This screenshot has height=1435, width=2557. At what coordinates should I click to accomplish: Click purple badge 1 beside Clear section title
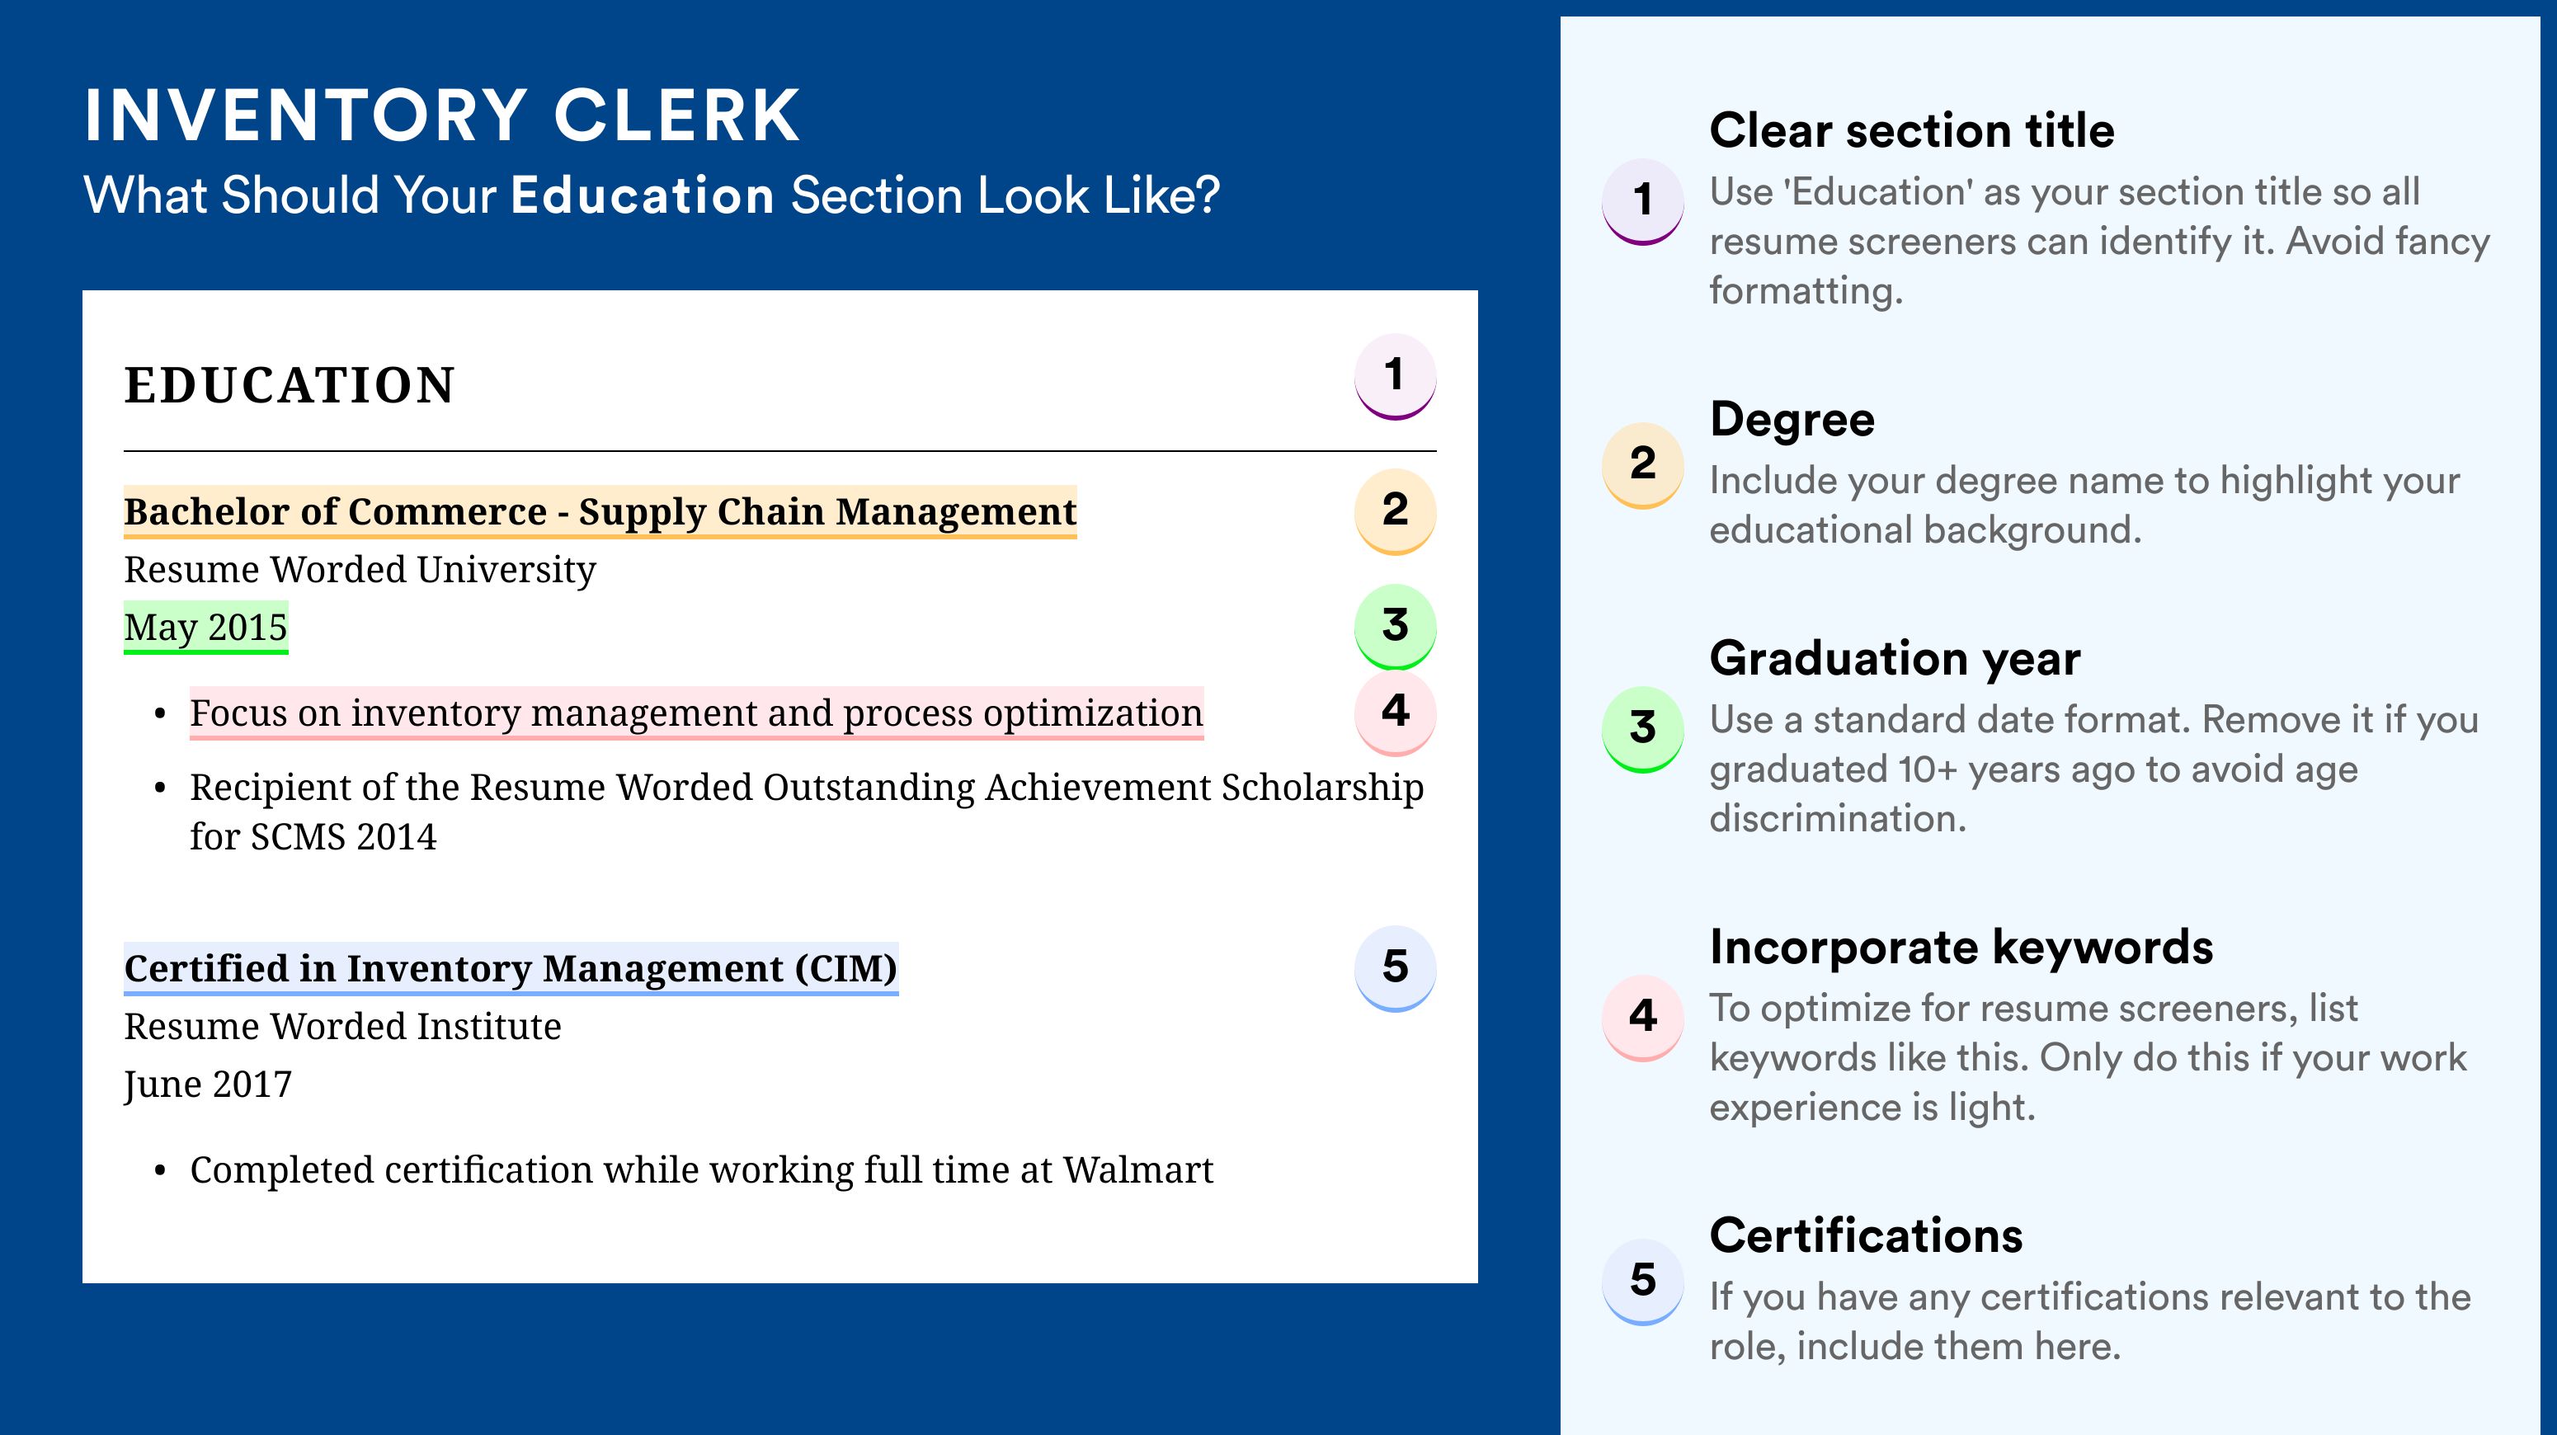pyautogui.click(x=1643, y=200)
